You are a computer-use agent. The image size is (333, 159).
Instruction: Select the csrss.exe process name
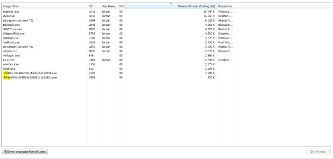pos(9,69)
